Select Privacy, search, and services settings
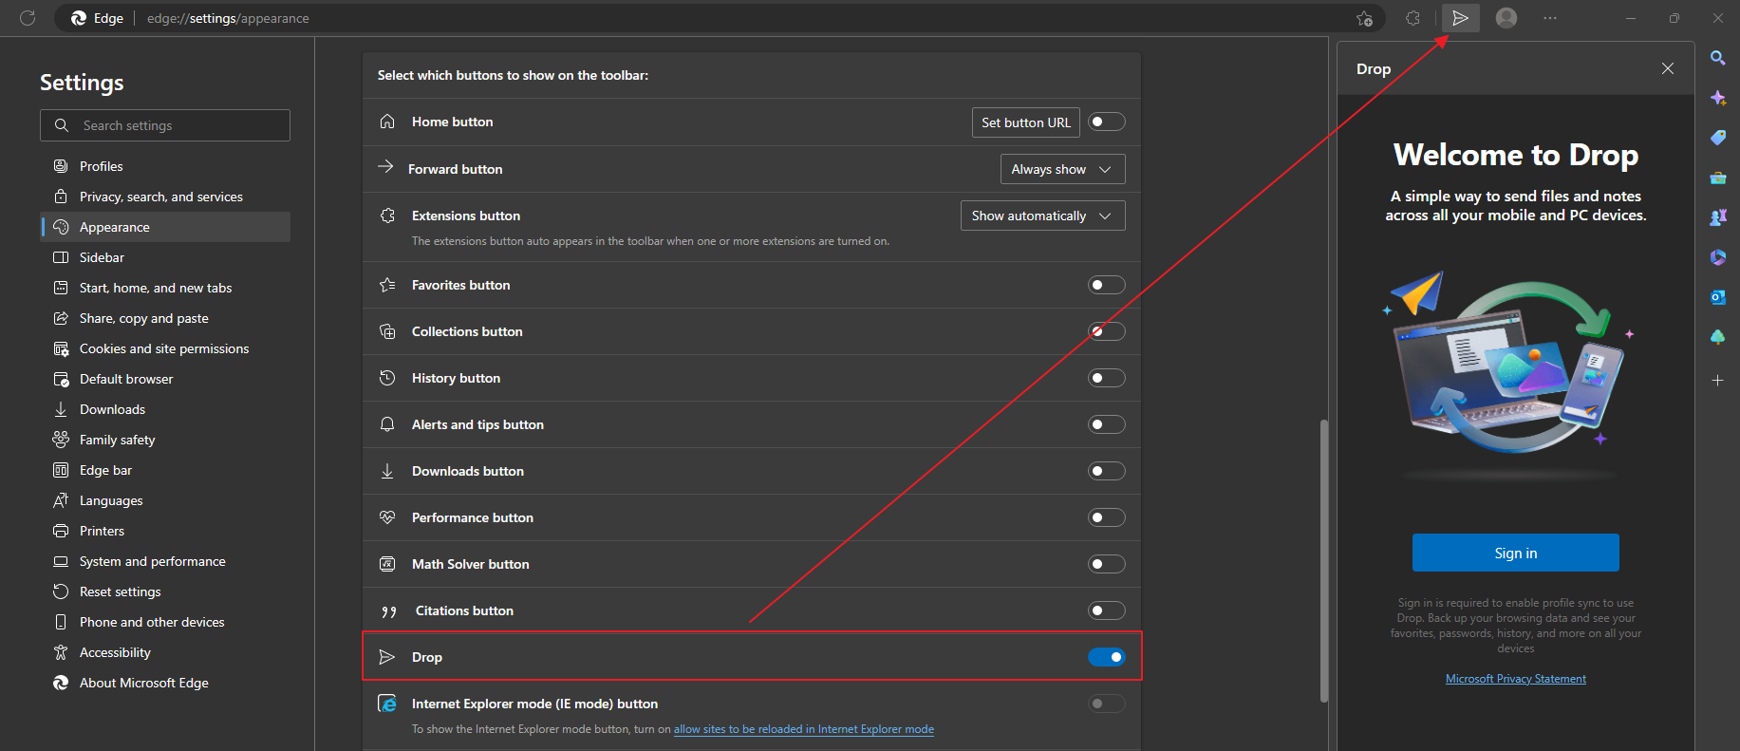Image resolution: width=1740 pixels, height=751 pixels. [160, 197]
